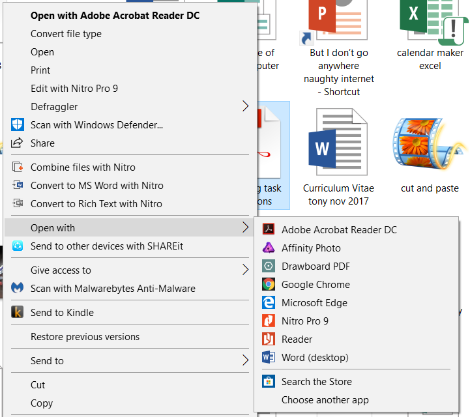This screenshot has height=417, width=470.
Task: Click the Affinity Photo icon
Action: click(x=269, y=248)
